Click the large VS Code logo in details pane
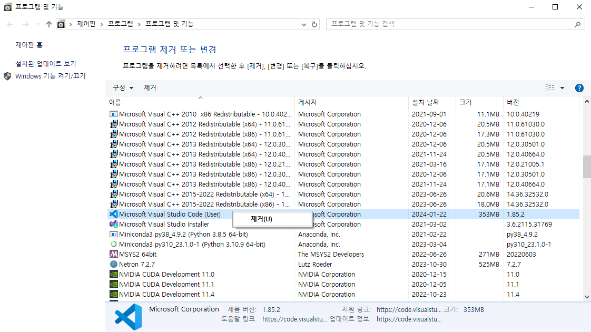The image size is (591, 332). [x=129, y=317]
